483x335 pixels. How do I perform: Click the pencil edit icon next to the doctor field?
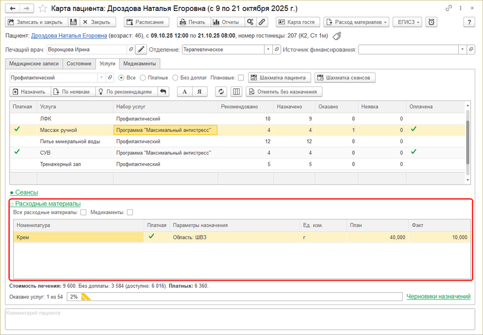pos(141,50)
